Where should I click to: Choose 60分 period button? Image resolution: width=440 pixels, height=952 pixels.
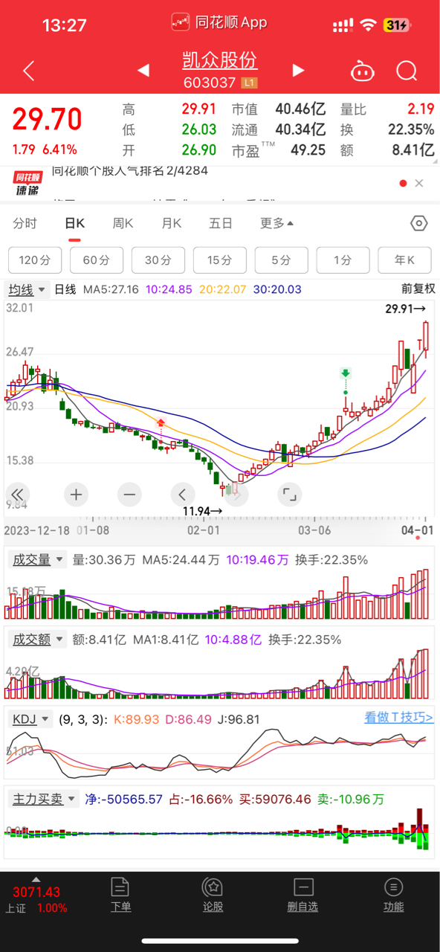click(97, 260)
